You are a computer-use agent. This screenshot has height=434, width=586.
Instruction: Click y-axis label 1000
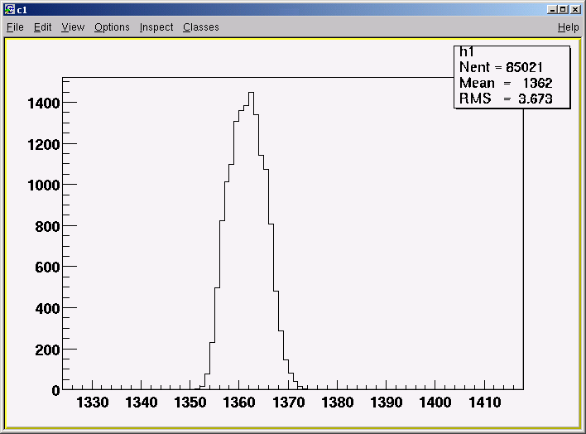click(x=44, y=186)
